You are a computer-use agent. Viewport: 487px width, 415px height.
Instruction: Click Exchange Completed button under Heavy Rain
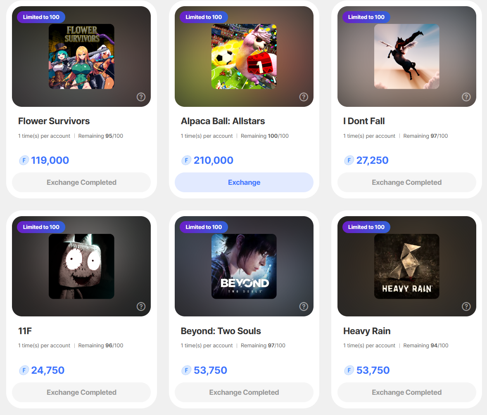(406, 392)
